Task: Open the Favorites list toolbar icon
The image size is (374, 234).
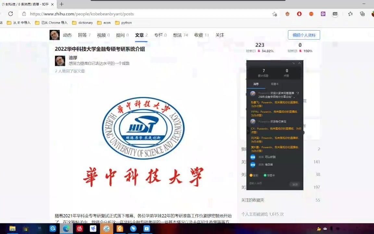Action: pos(350,14)
